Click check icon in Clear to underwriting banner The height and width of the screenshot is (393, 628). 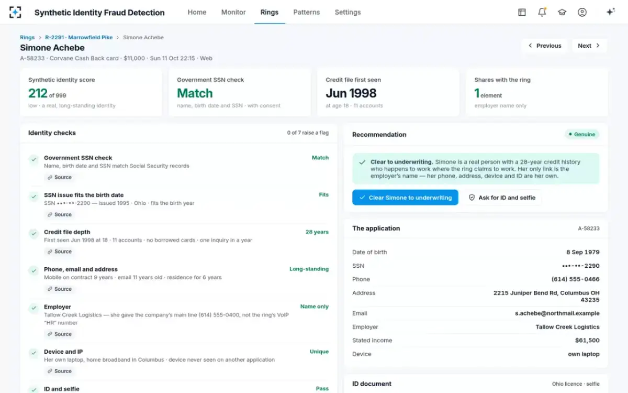pos(362,162)
